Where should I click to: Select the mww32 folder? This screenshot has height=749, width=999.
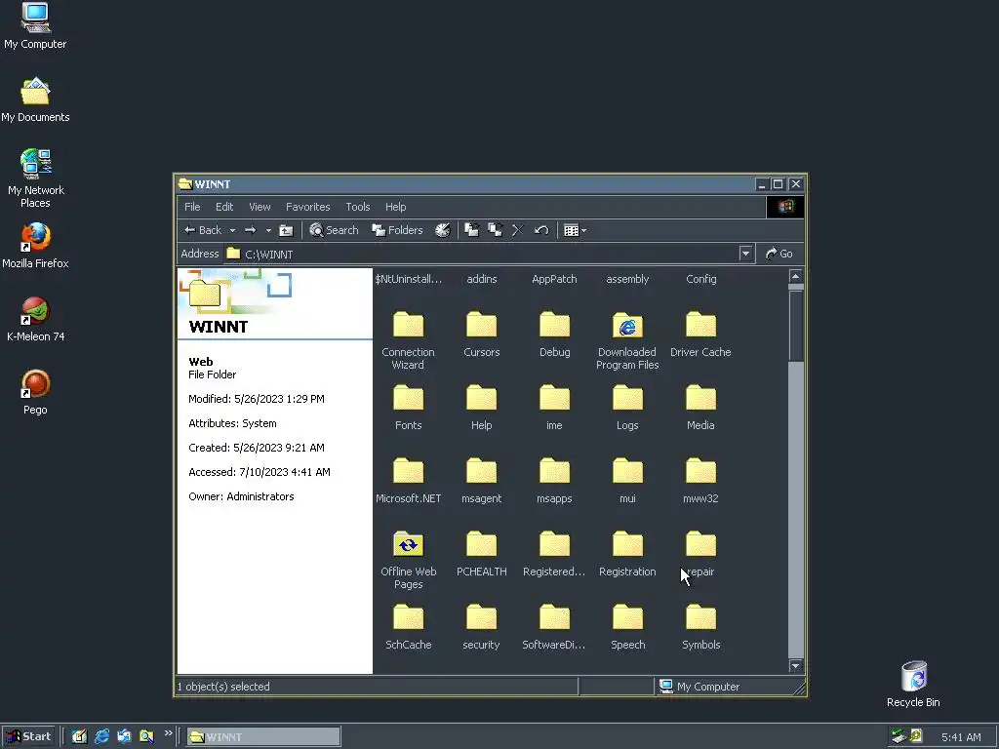coord(700,480)
